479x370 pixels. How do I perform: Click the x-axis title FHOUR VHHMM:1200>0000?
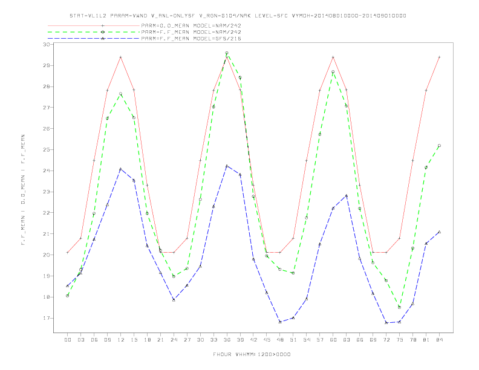coord(252,354)
